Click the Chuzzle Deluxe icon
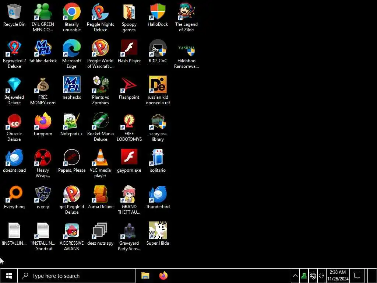This screenshot has height=283, width=377. click(x=14, y=121)
